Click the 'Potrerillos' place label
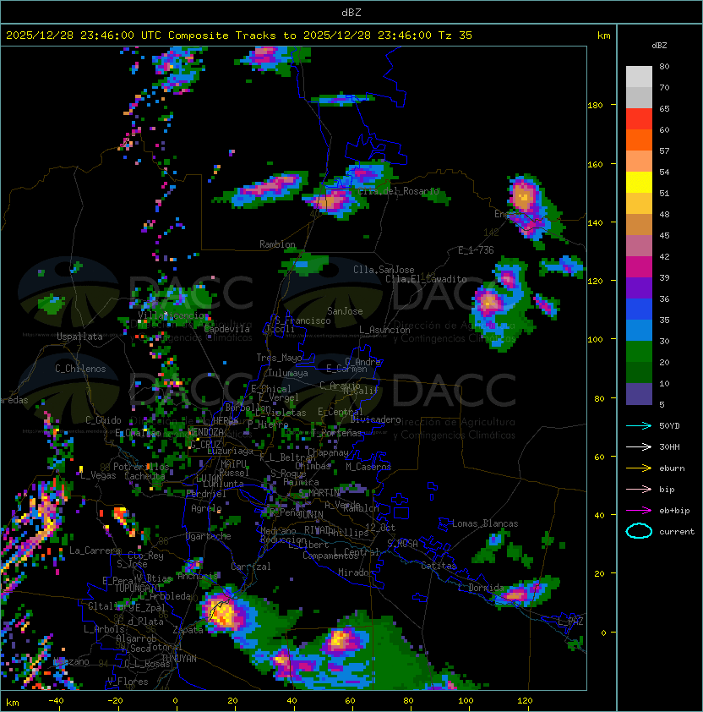The image size is (703, 712). point(141,467)
